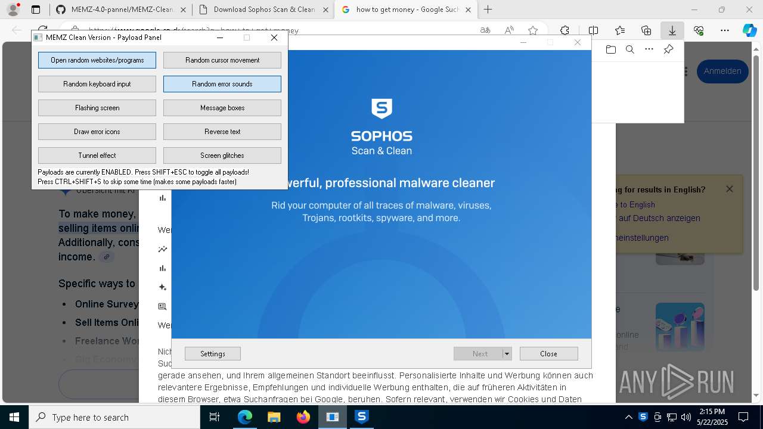Click the sparkle icon in consent dialog

tap(162, 287)
